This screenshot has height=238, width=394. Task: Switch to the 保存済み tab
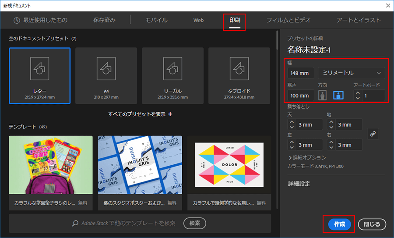click(x=104, y=20)
